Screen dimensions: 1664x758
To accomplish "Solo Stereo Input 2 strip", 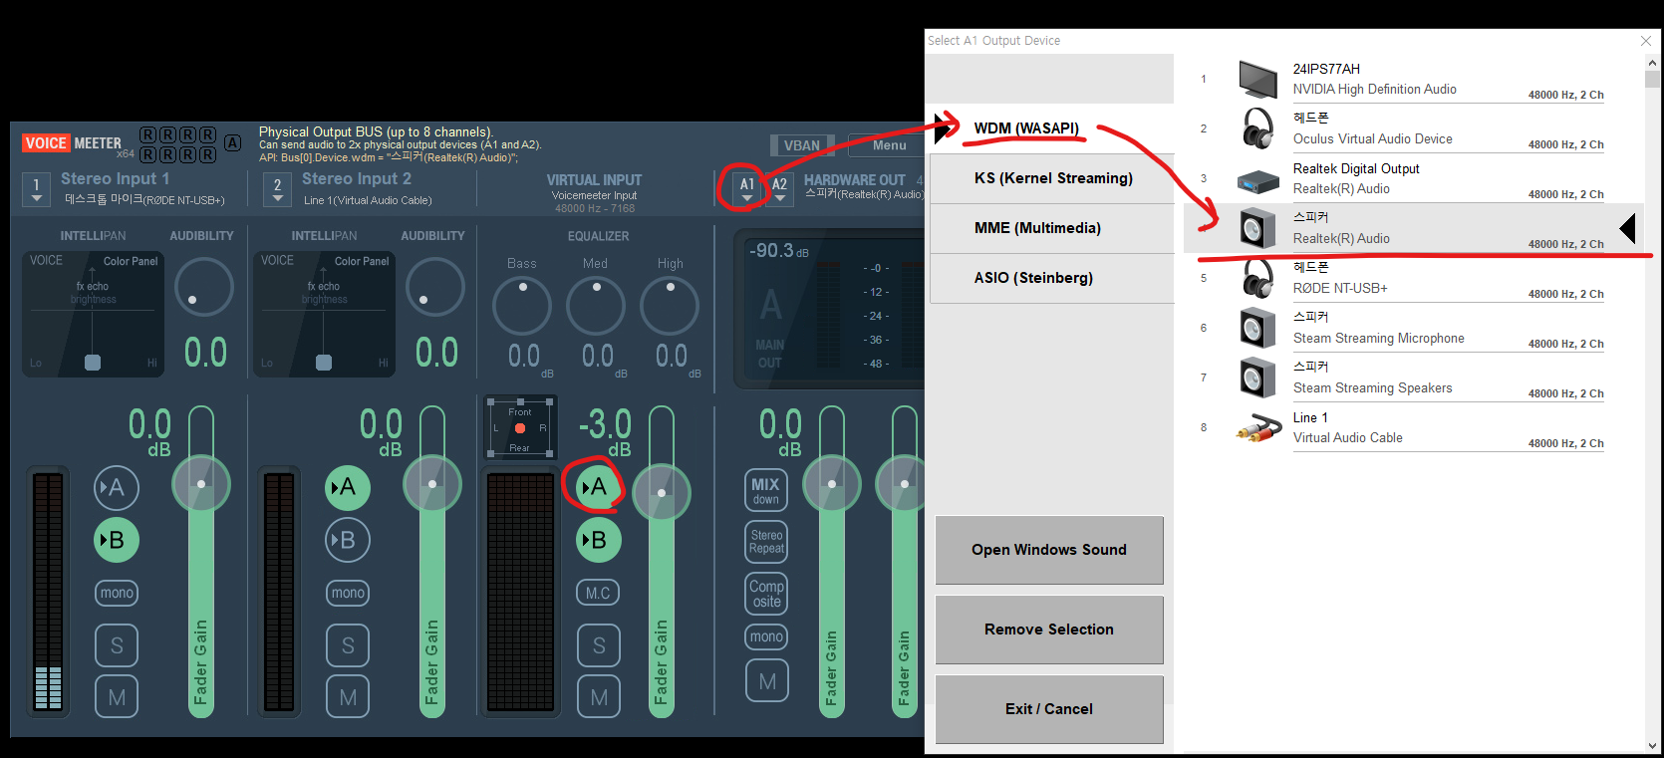I will [x=348, y=645].
